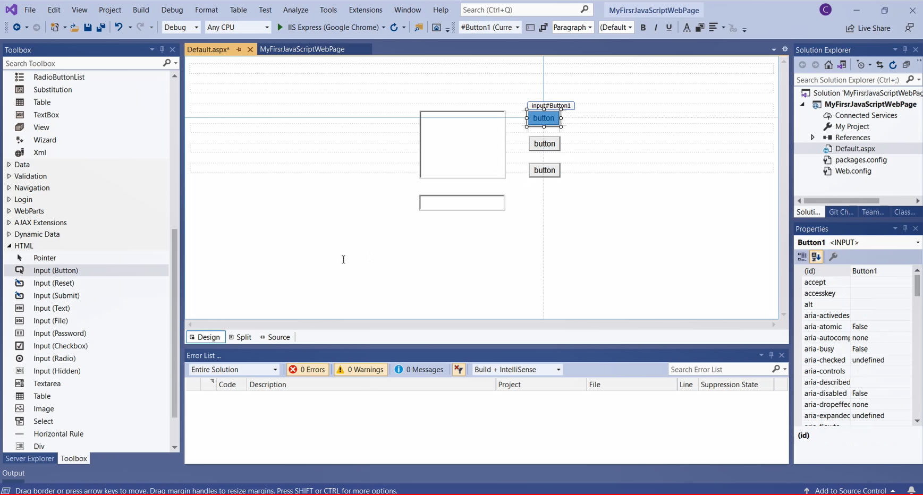Image resolution: width=923 pixels, height=495 pixels.
Task: Open Property Pages wrench icon in Properties
Action: pyautogui.click(x=833, y=257)
